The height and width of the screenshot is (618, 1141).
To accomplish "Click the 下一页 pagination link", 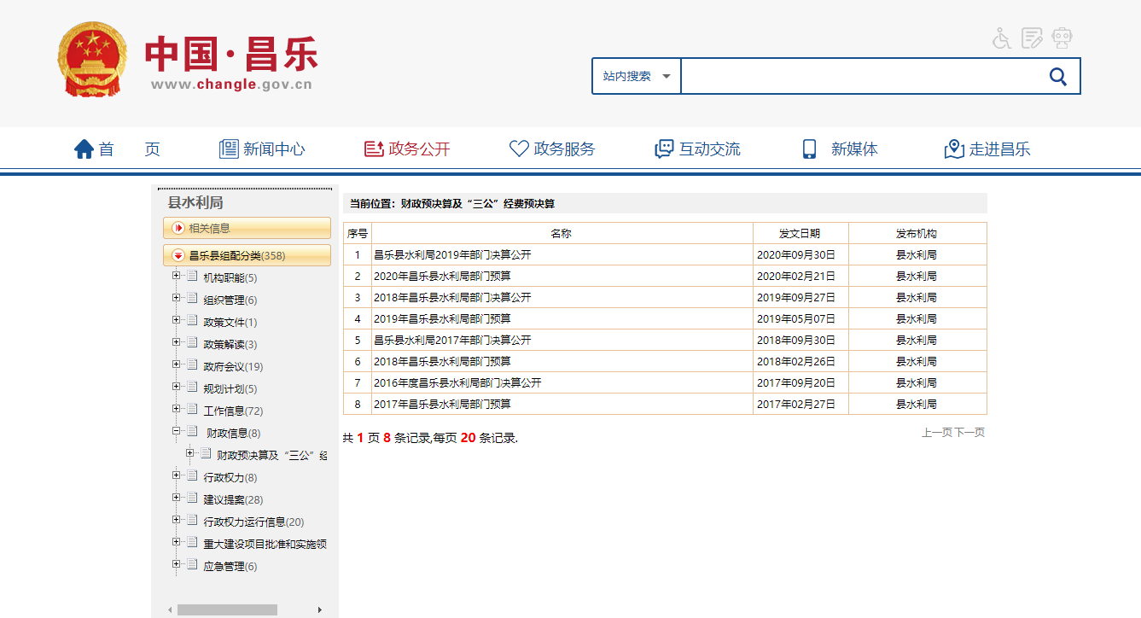I will click(969, 433).
